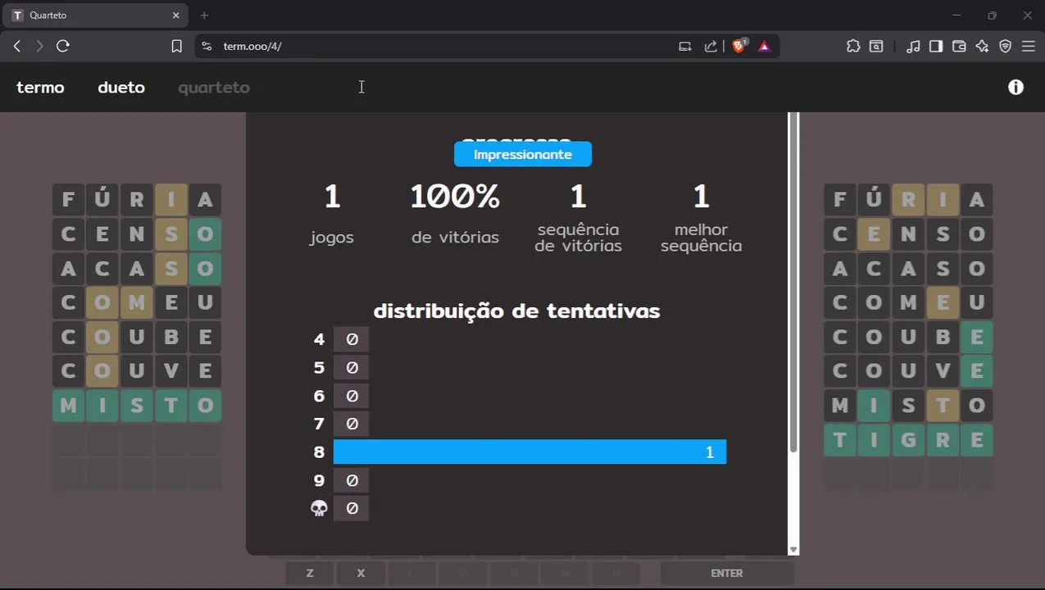Share this page using the share icon

[x=711, y=47]
